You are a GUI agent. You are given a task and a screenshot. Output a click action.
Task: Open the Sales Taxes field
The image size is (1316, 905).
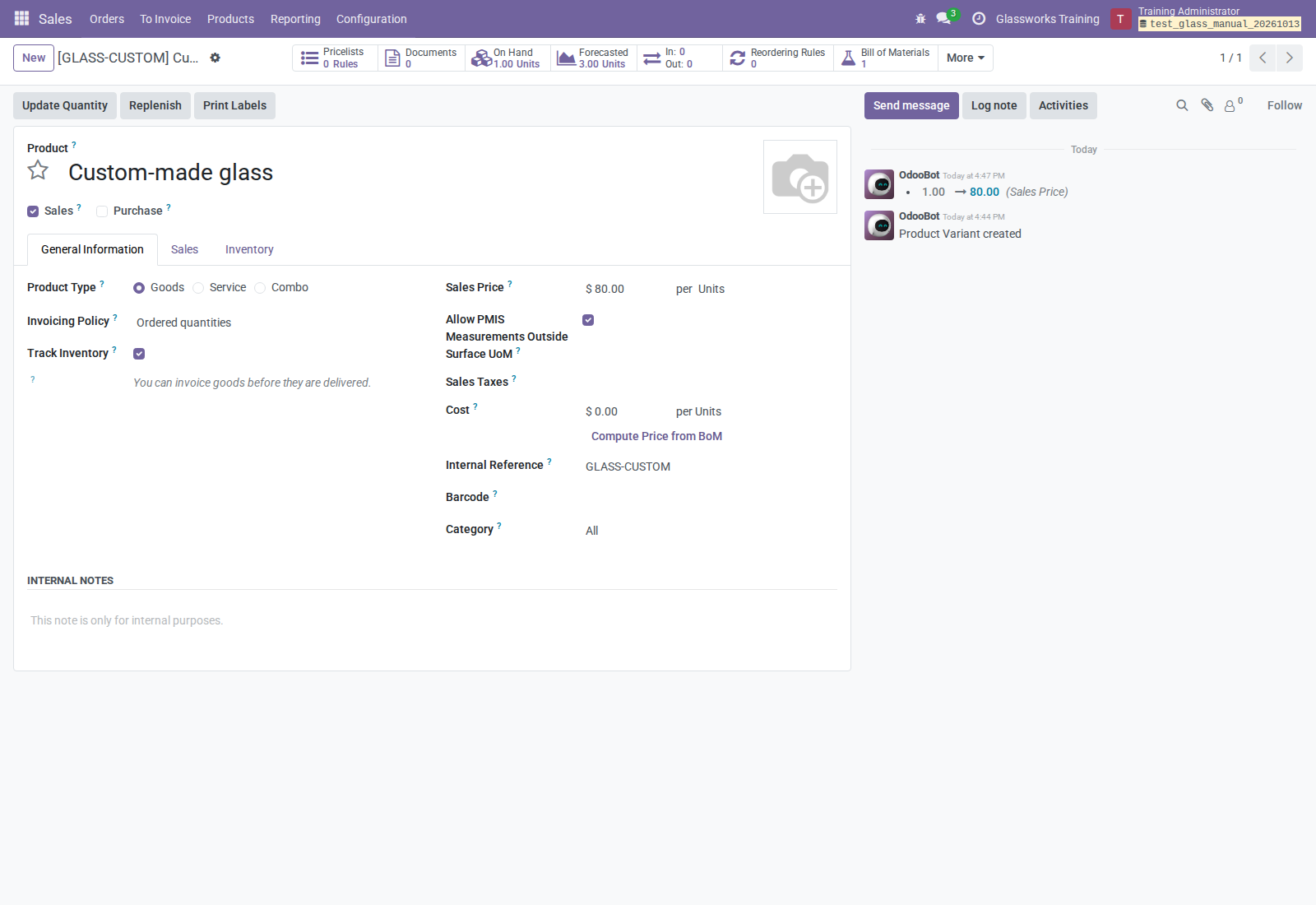pyautogui.click(x=711, y=383)
